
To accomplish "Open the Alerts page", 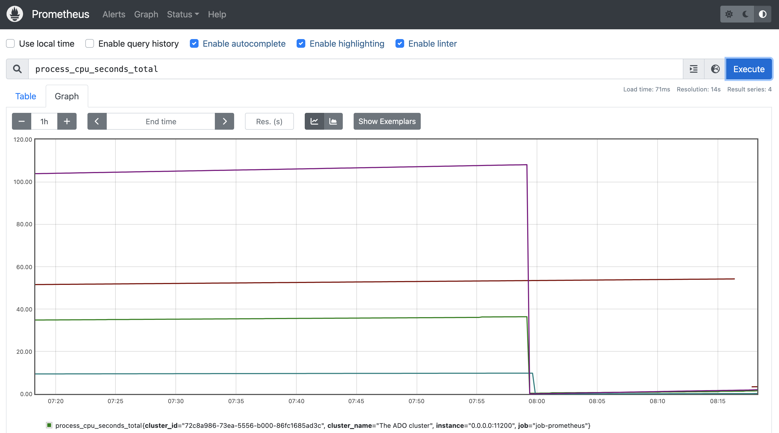I will [x=114, y=14].
